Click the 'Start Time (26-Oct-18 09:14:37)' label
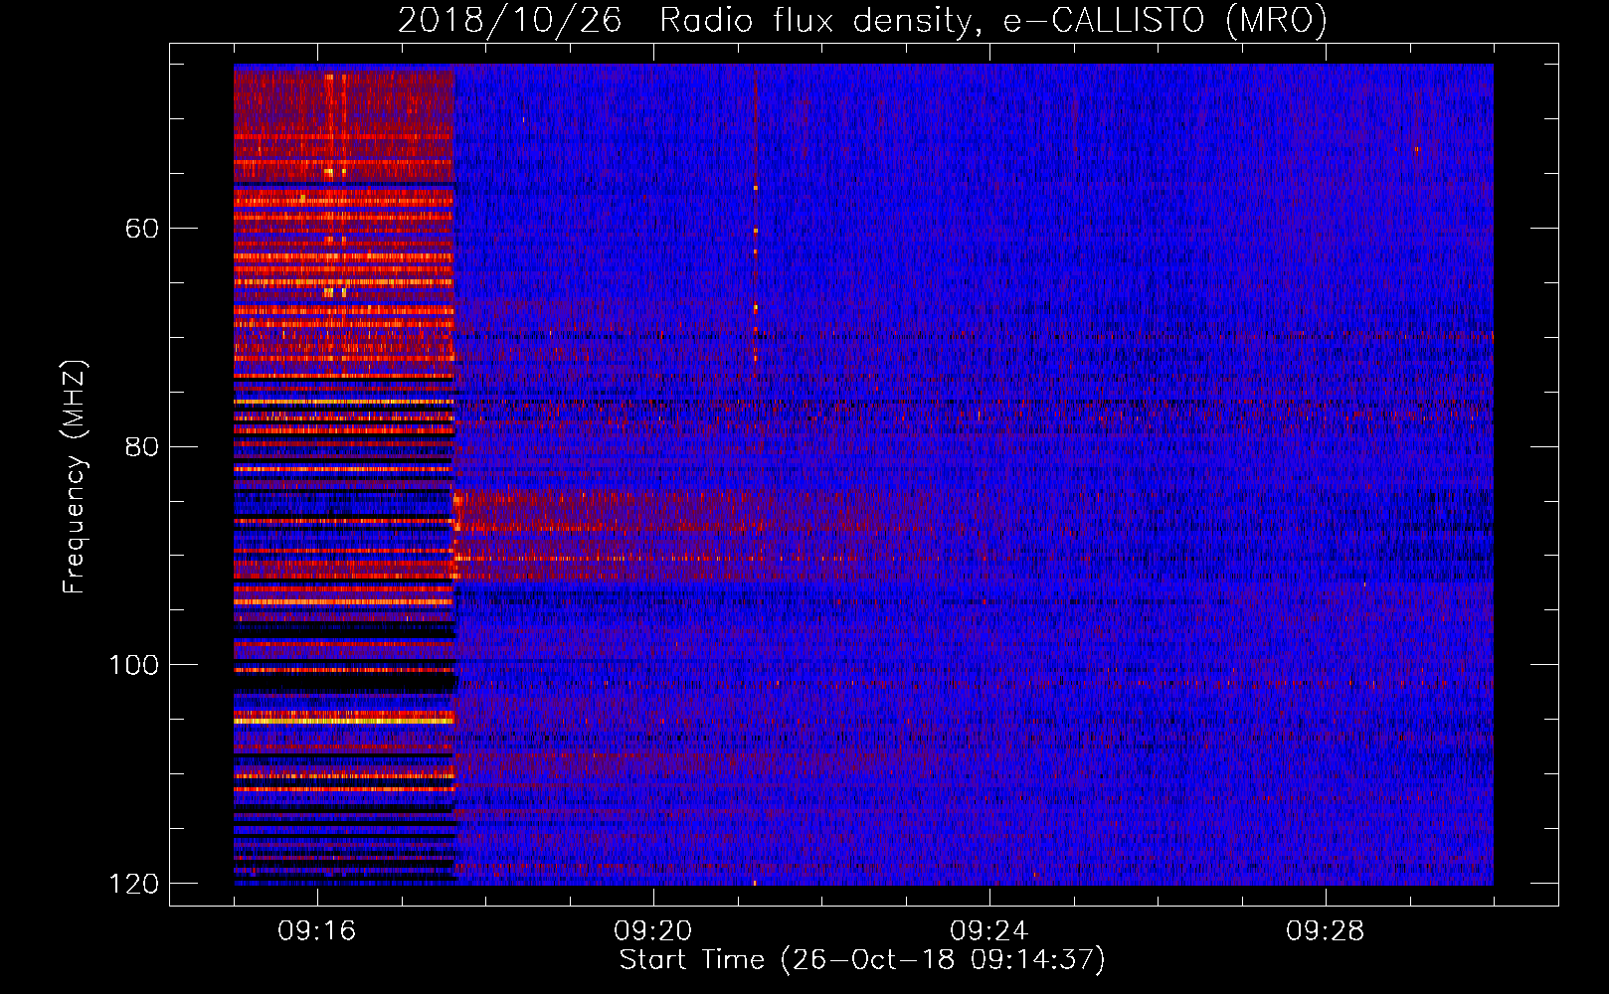1609x994 pixels. [x=862, y=960]
